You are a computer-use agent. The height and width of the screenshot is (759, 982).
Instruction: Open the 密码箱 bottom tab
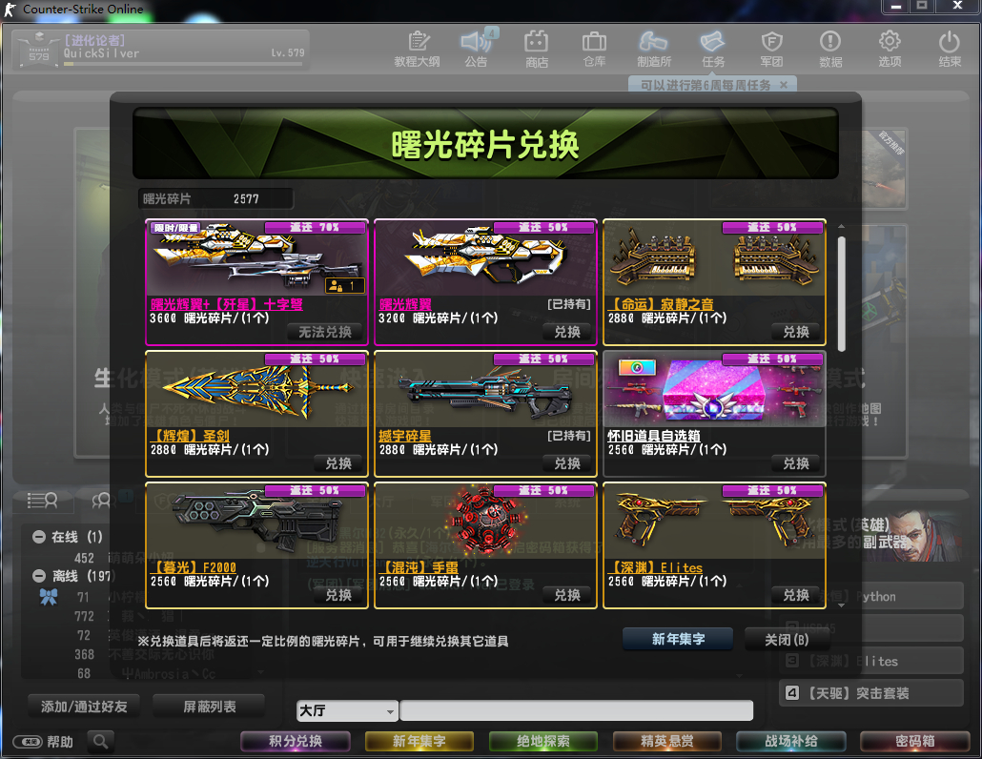[915, 742]
